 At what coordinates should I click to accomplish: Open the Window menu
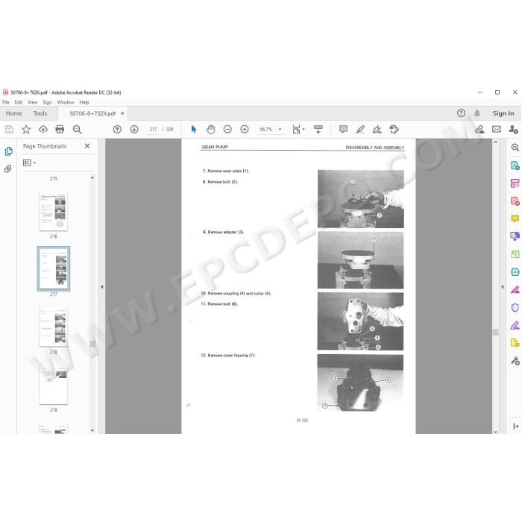coord(66,102)
